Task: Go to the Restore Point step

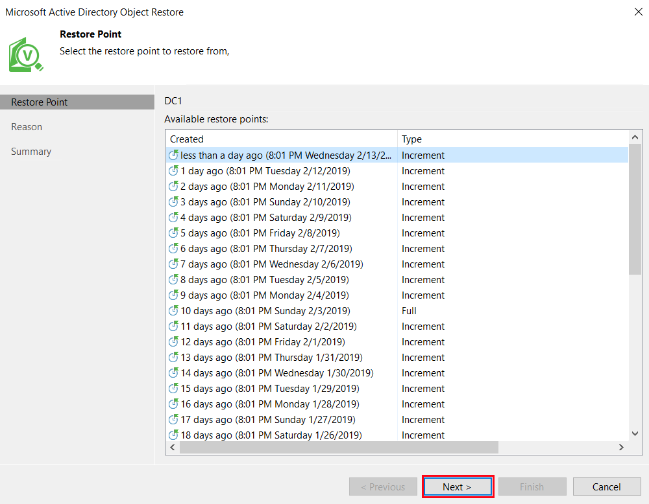Action: point(77,102)
